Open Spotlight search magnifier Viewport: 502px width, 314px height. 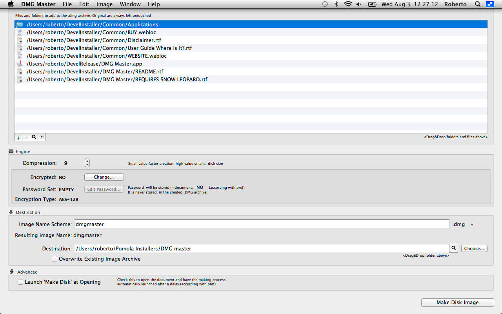point(477,4)
